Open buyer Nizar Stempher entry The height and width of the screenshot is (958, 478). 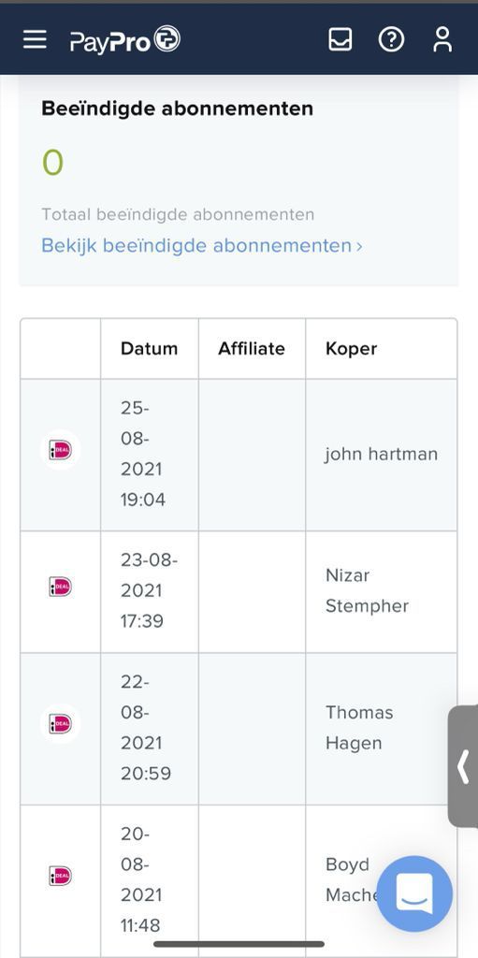point(367,591)
